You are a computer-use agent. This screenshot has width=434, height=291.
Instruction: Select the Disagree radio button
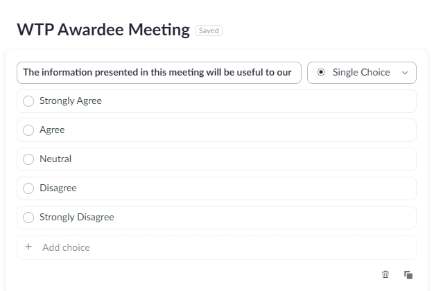(x=28, y=188)
